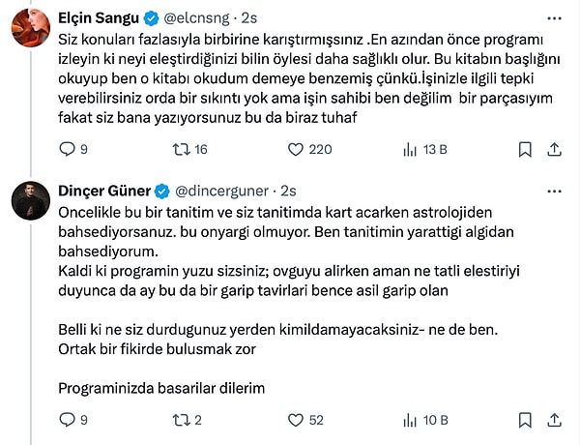View analytics on Dinçer Güner's tweet
This screenshot has height=445, width=580.
coord(409,420)
